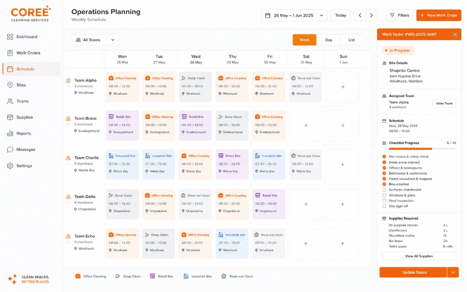Click the Teams people icon in sidebar
This screenshot has width=467, height=292.
(10, 101)
